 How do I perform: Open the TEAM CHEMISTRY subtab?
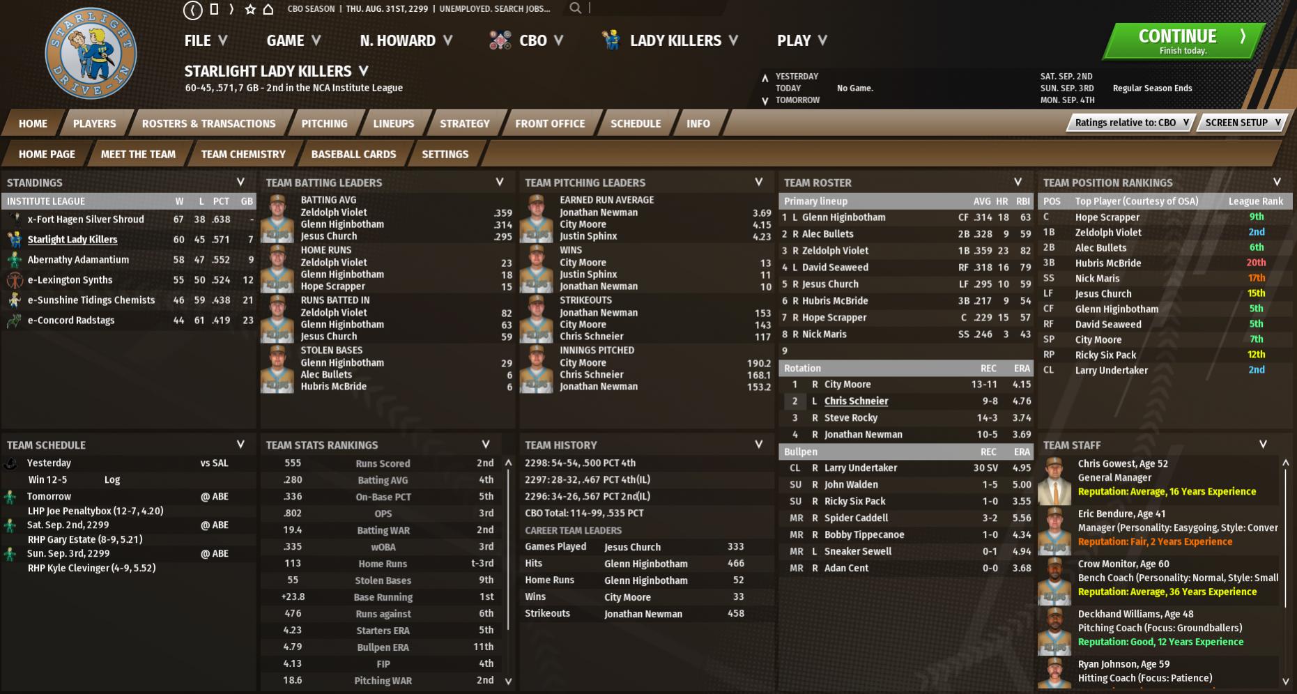tap(243, 154)
